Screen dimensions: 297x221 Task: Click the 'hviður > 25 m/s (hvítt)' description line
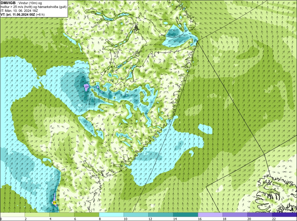pos(34,7)
